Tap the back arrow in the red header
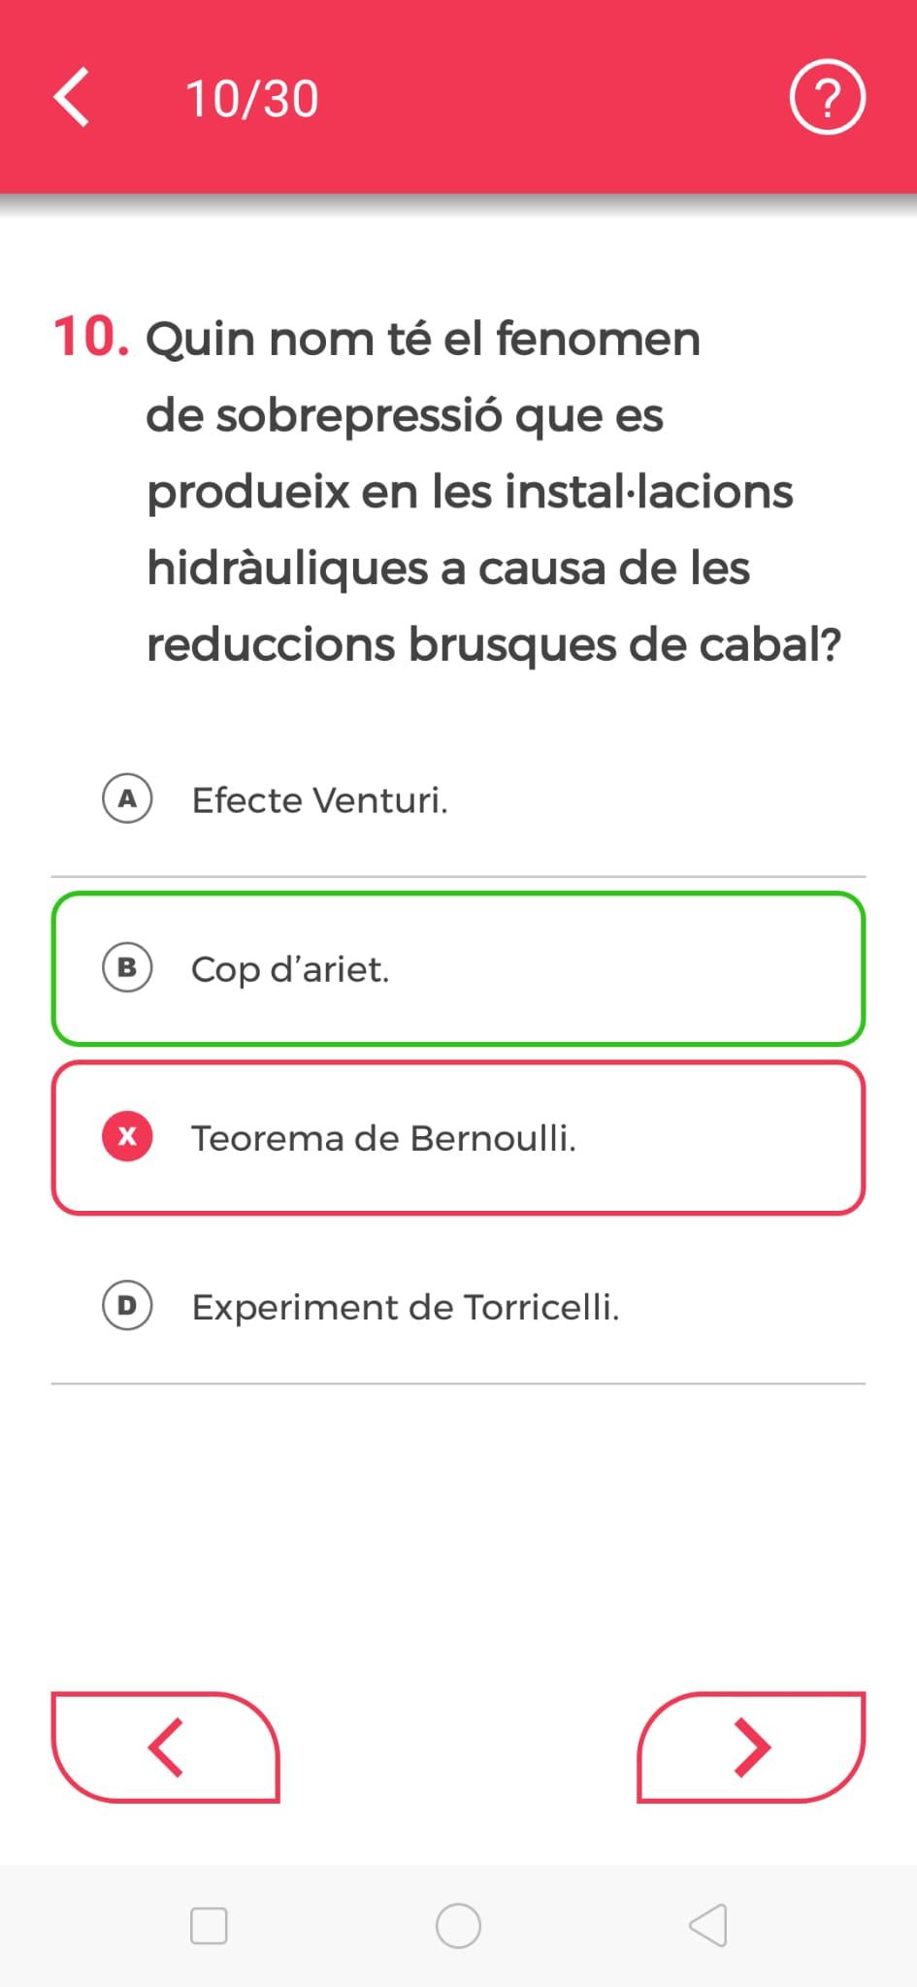Screen dimensions: 917x1987 pos(71,97)
